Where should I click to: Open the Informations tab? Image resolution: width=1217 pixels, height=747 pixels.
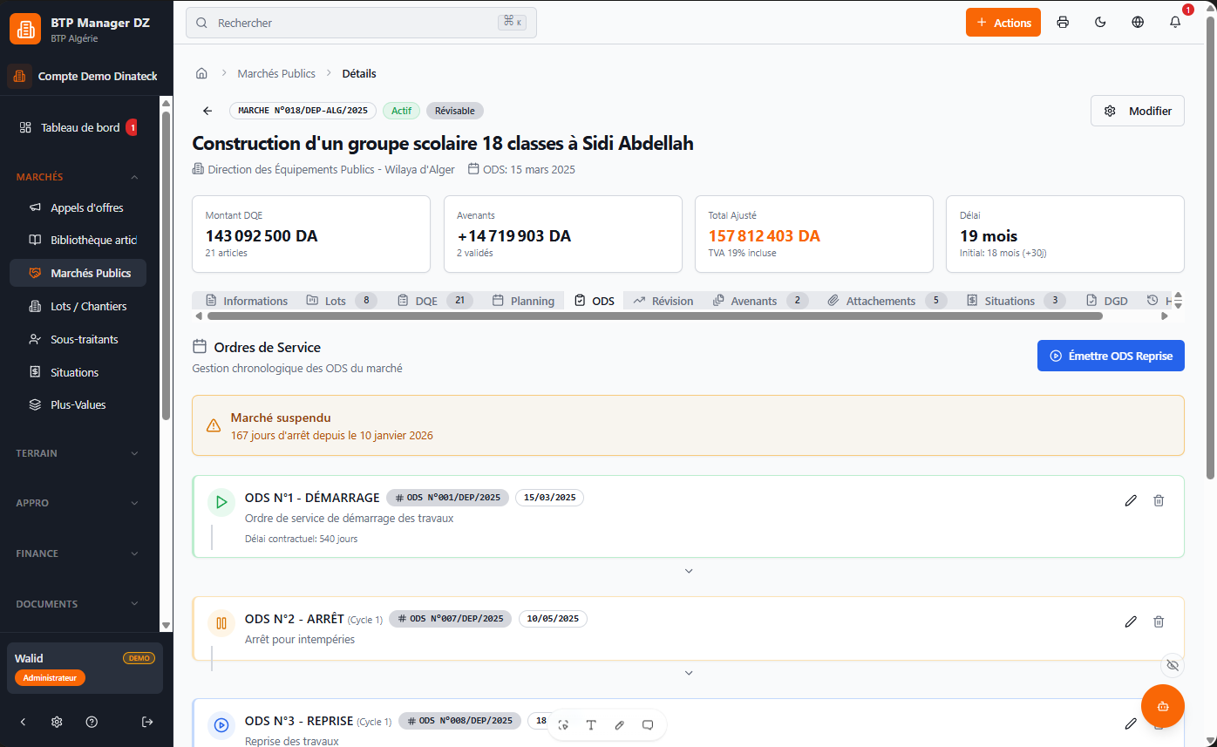point(247,301)
